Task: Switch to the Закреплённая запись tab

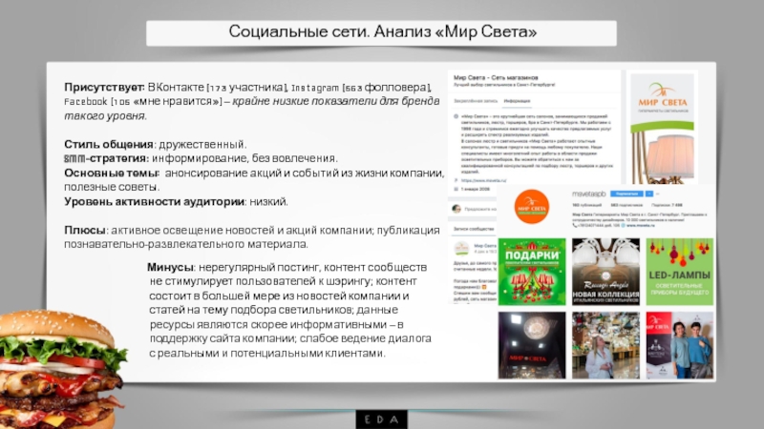Action: point(476,101)
